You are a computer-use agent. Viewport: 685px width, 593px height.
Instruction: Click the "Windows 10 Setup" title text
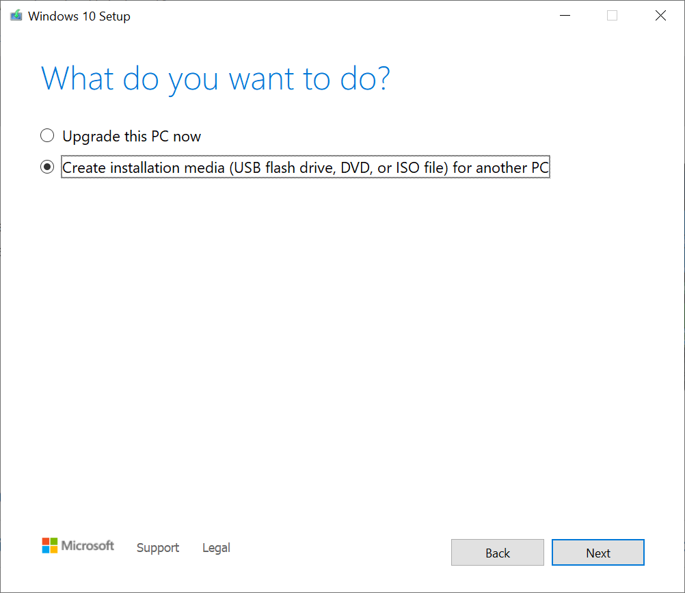[79, 16]
